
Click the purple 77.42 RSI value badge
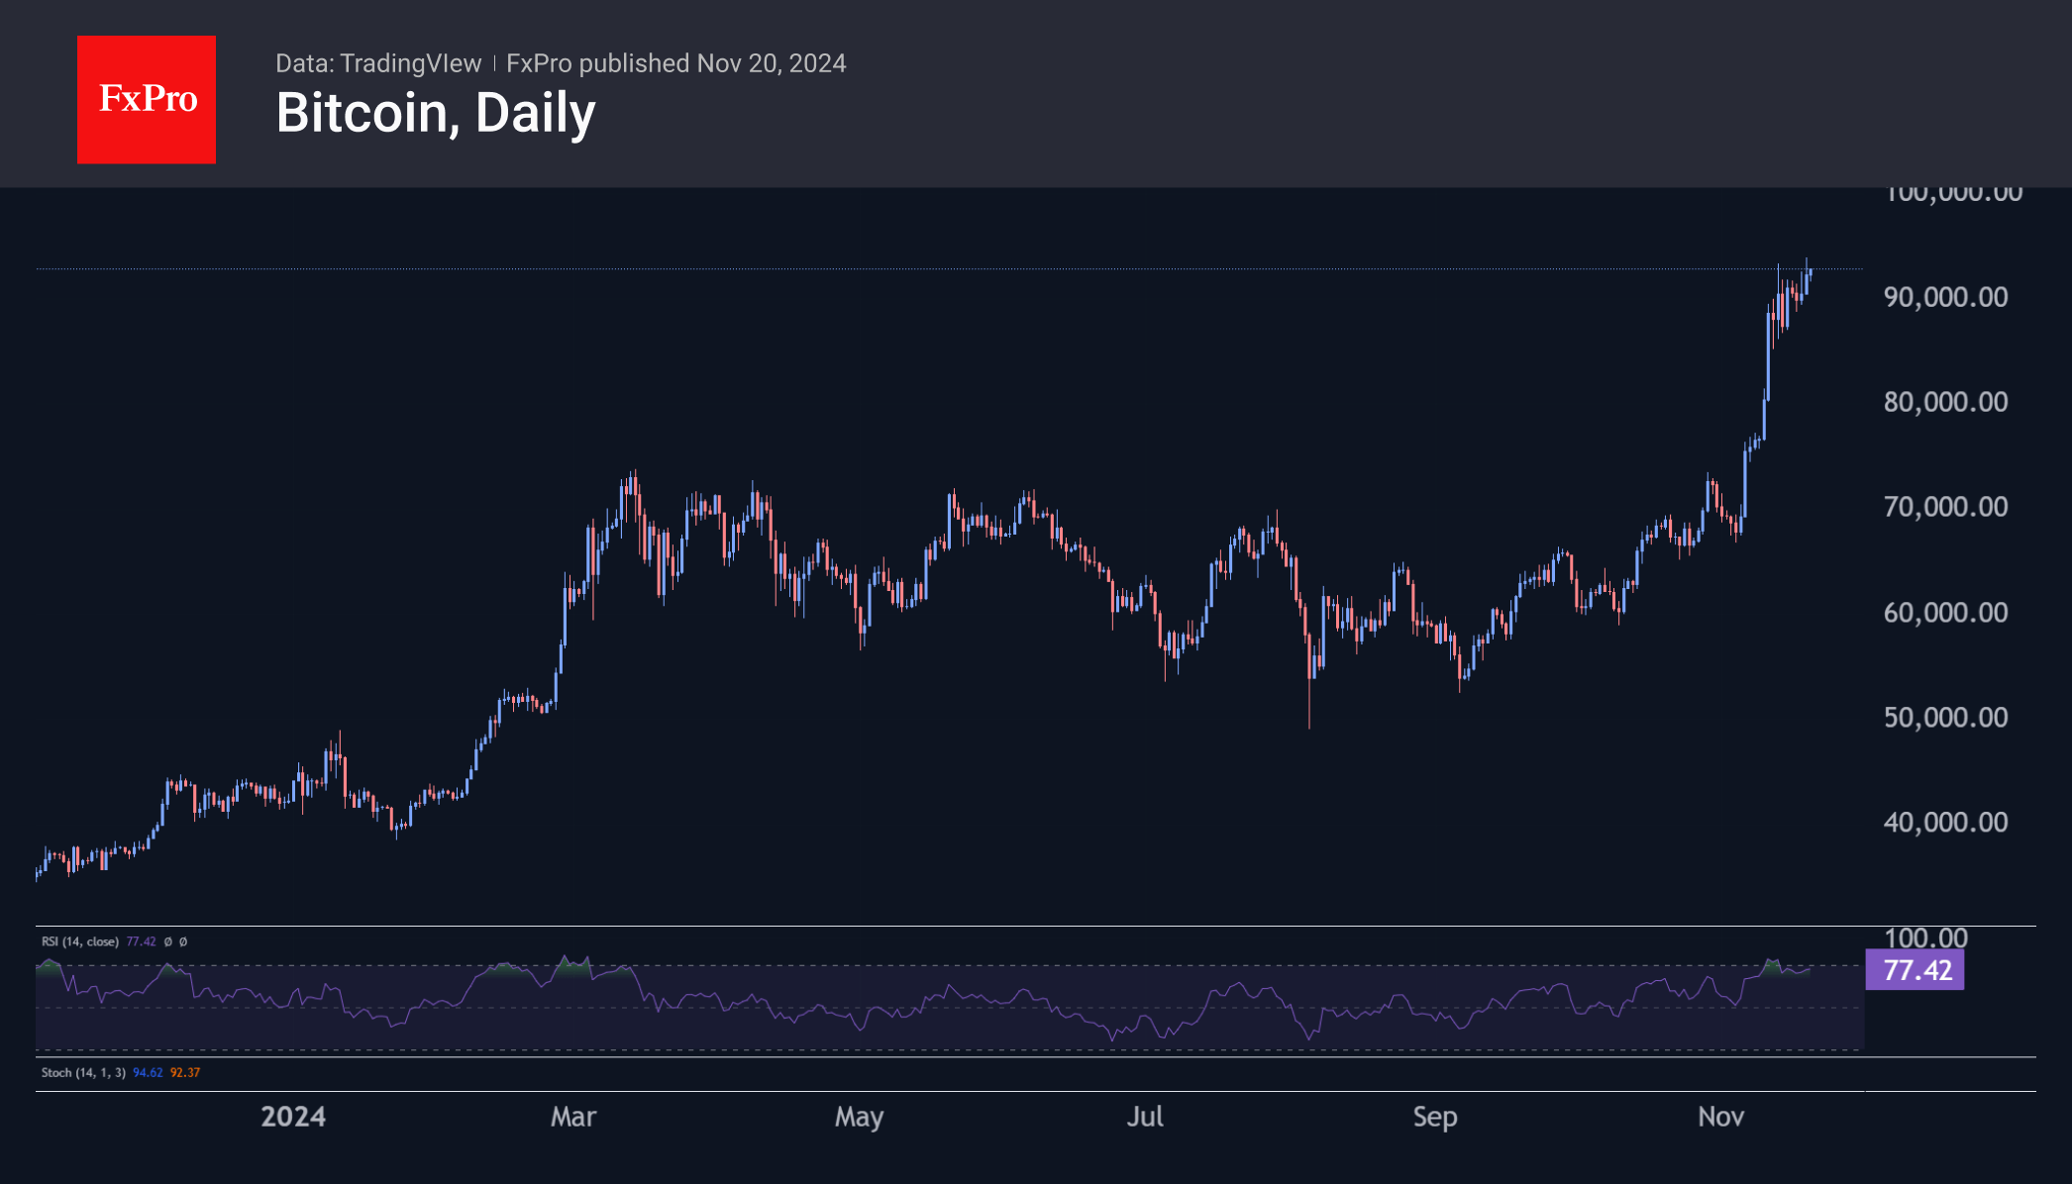click(x=1916, y=970)
